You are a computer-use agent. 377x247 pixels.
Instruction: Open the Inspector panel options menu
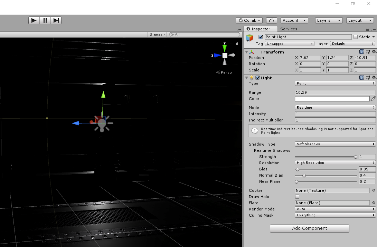[374, 30]
